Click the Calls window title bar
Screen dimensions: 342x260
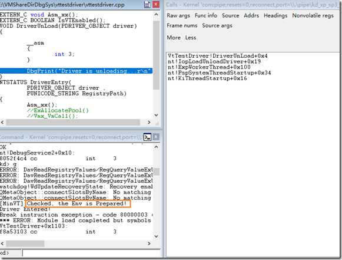click(x=253, y=5)
